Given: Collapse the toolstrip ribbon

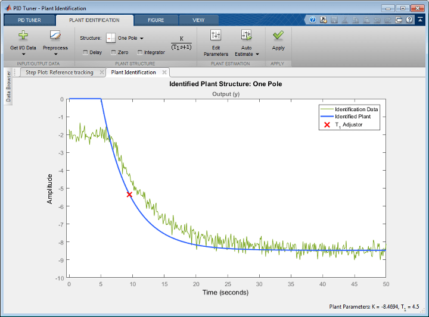Looking at the screenshot, I should coord(419,20).
